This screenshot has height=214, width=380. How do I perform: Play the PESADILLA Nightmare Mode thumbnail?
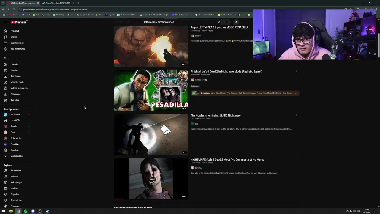151,90
